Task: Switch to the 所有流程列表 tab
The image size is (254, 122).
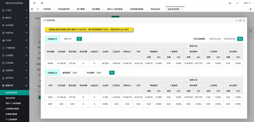Action: 64,9
